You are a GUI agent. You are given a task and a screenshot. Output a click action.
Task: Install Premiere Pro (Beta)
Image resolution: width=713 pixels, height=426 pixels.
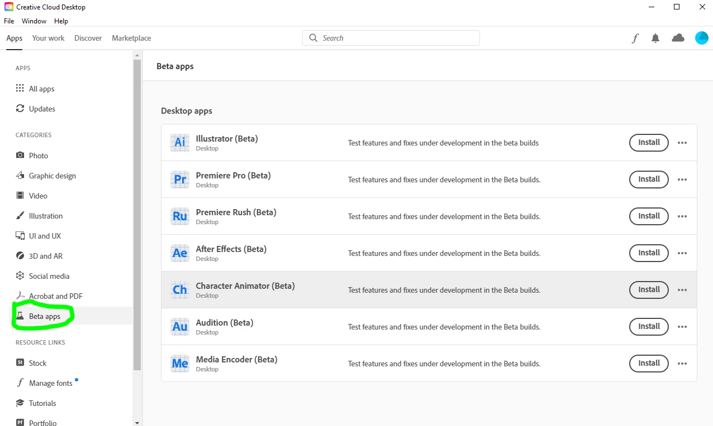[x=649, y=179]
